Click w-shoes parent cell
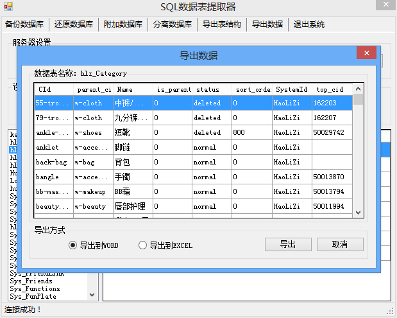This screenshot has width=397, height=318. pos(94,132)
